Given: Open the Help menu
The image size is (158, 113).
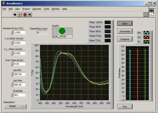Looking at the screenshot, I should pos(65,9).
